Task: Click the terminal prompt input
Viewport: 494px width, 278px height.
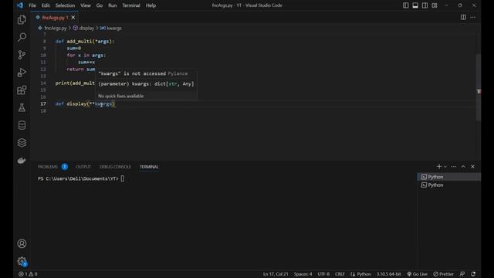Action: click(122, 178)
